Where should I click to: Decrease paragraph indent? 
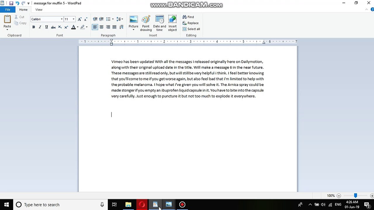pos(95,19)
